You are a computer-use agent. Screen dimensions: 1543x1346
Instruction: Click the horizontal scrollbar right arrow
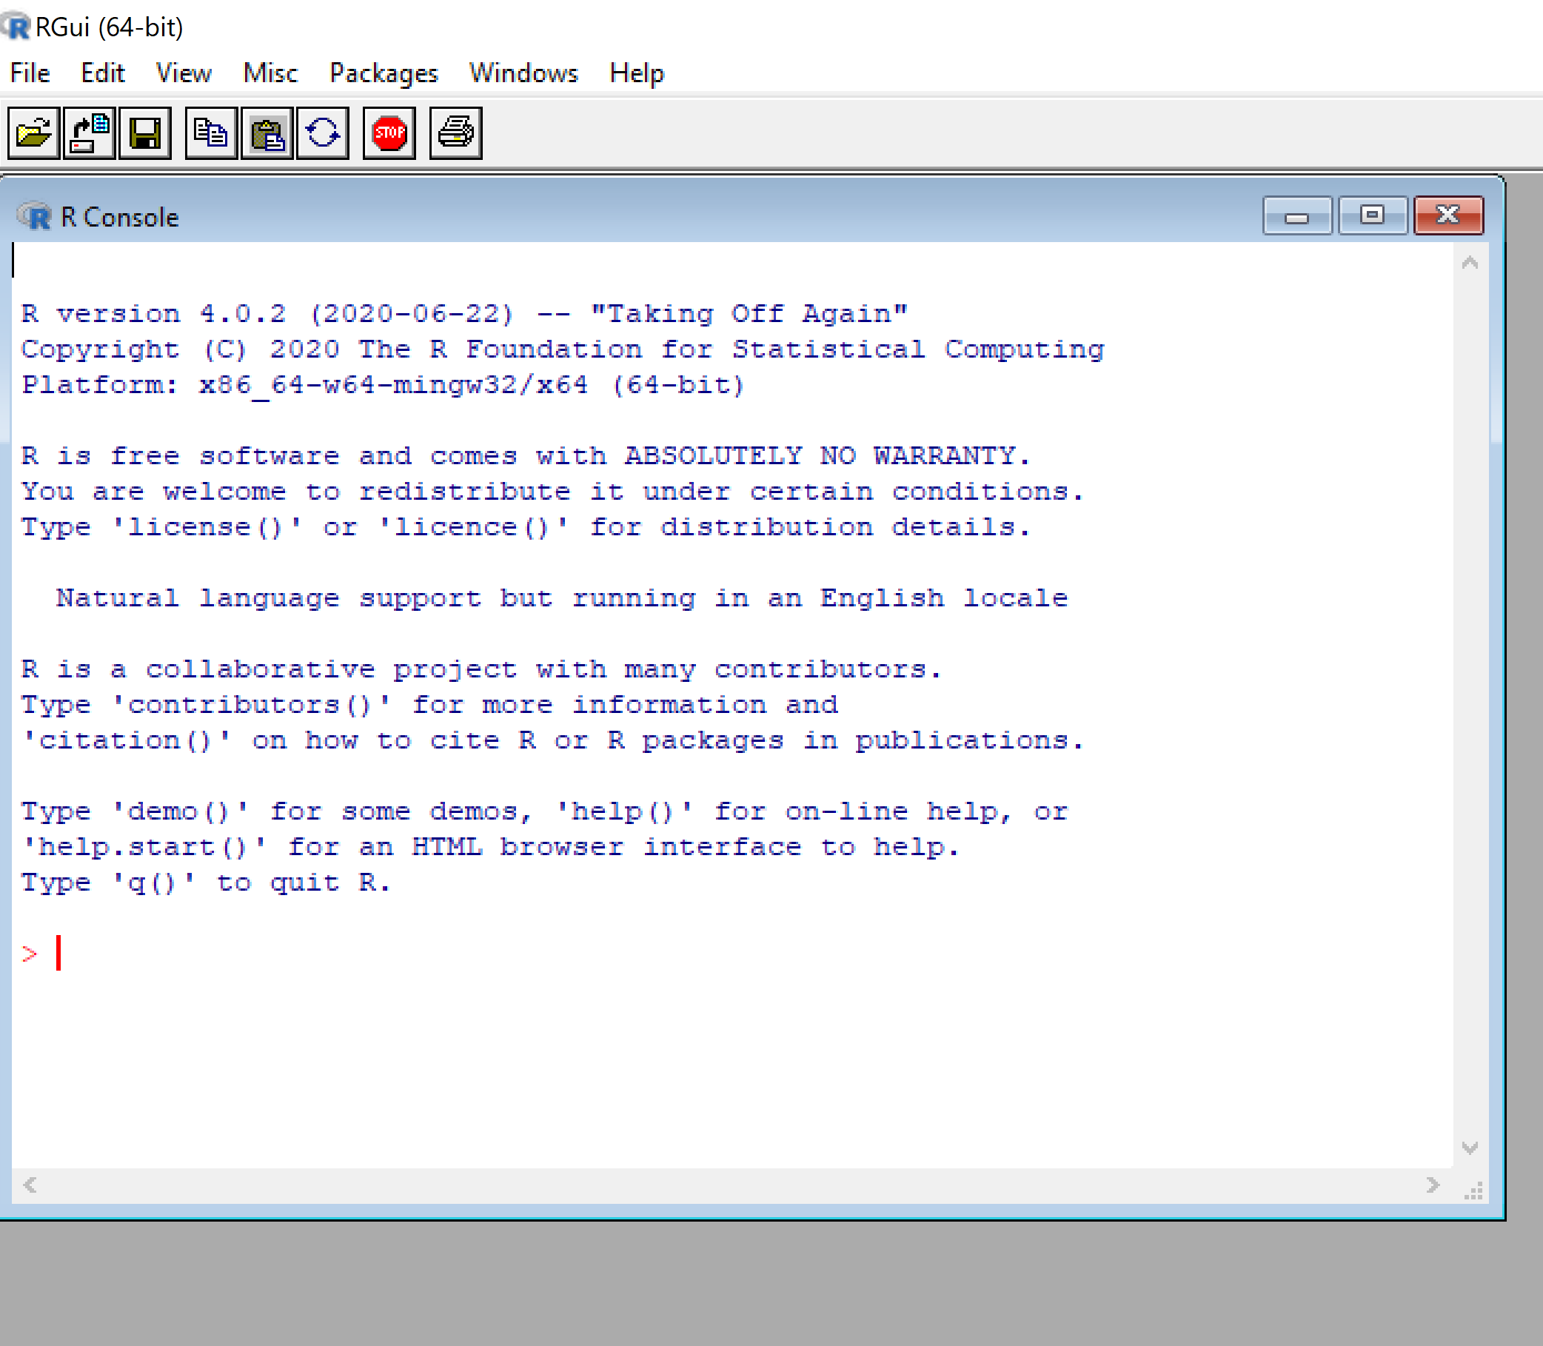(x=1433, y=1185)
